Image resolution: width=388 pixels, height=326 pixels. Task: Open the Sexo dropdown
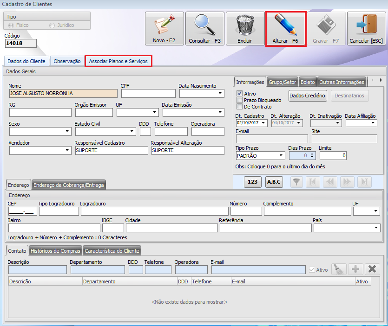click(67, 131)
